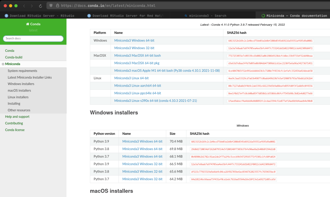Download Miniconda3 Linux 64-bit
This screenshot has width=330, height=197.
coord(131,78)
